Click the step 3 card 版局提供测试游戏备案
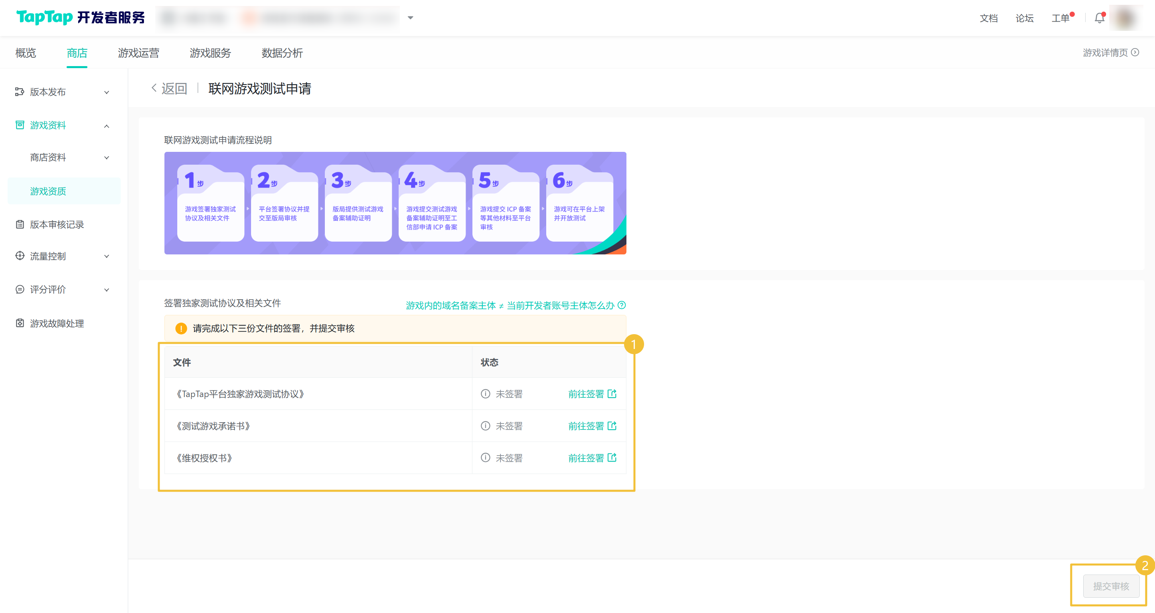The height and width of the screenshot is (613, 1155). point(358,204)
